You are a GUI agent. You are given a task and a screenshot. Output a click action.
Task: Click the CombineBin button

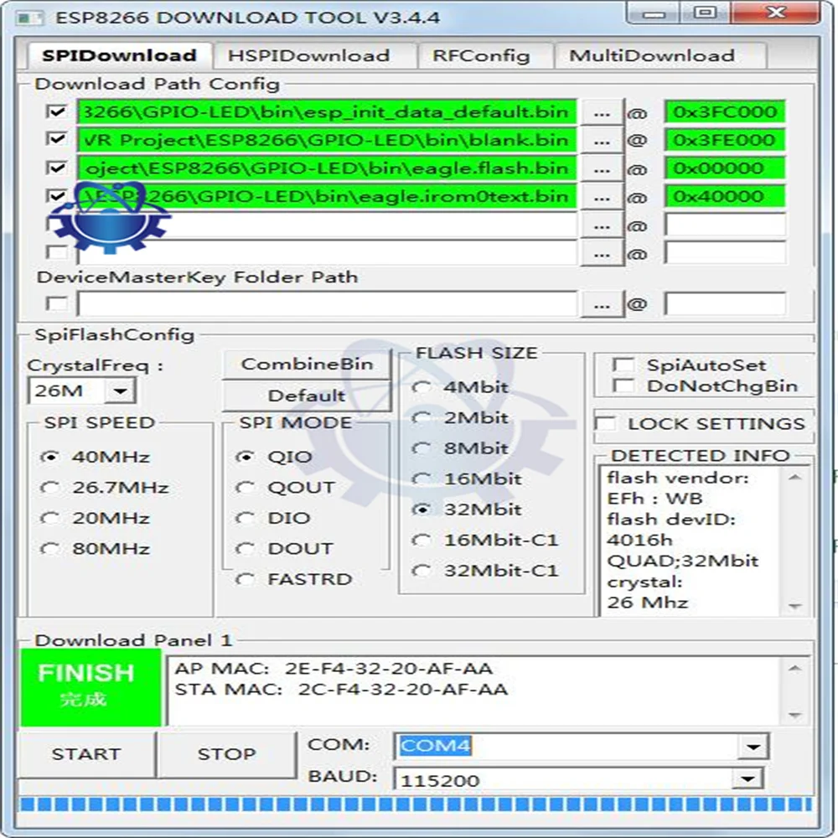(x=307, y=364)
